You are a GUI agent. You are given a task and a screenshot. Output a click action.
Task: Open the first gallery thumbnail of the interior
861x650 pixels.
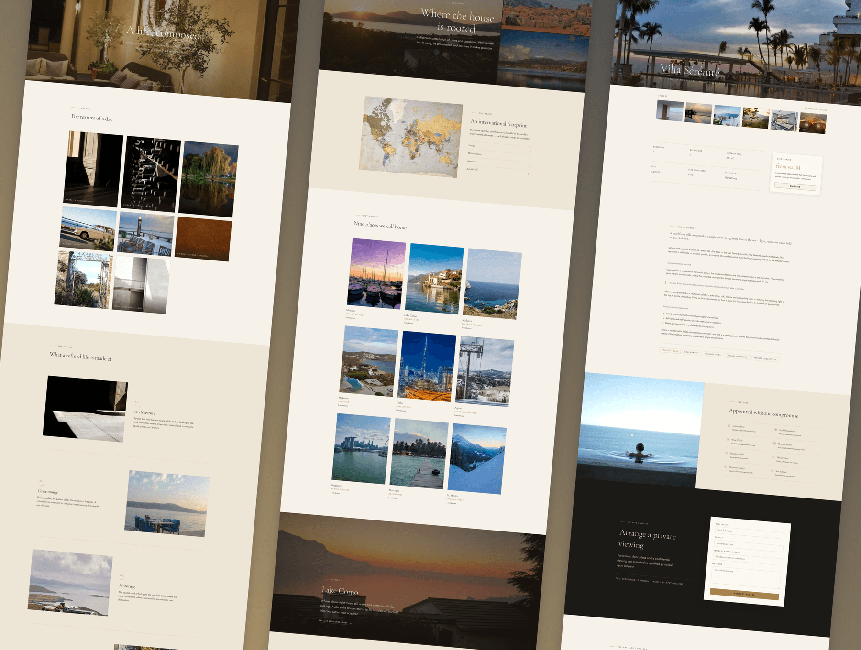[670, 110]
